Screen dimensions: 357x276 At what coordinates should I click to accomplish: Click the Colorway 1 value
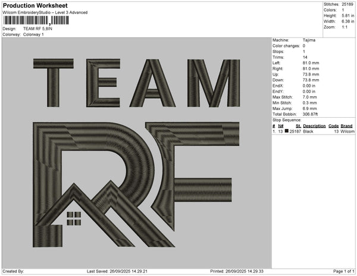[33, 34]
